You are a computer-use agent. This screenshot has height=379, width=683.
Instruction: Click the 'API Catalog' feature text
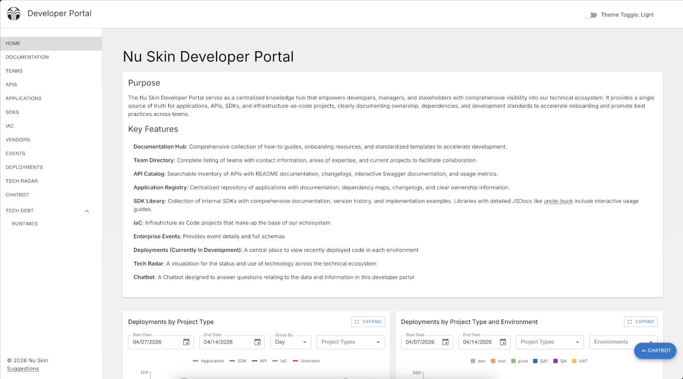point(149,174)
